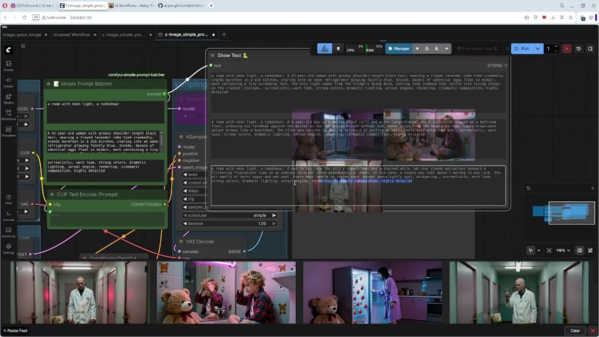The height and width of the screenshot is (337, 599).
Task: Open the first lab coat man thumbnail
Action: point(80,293)
